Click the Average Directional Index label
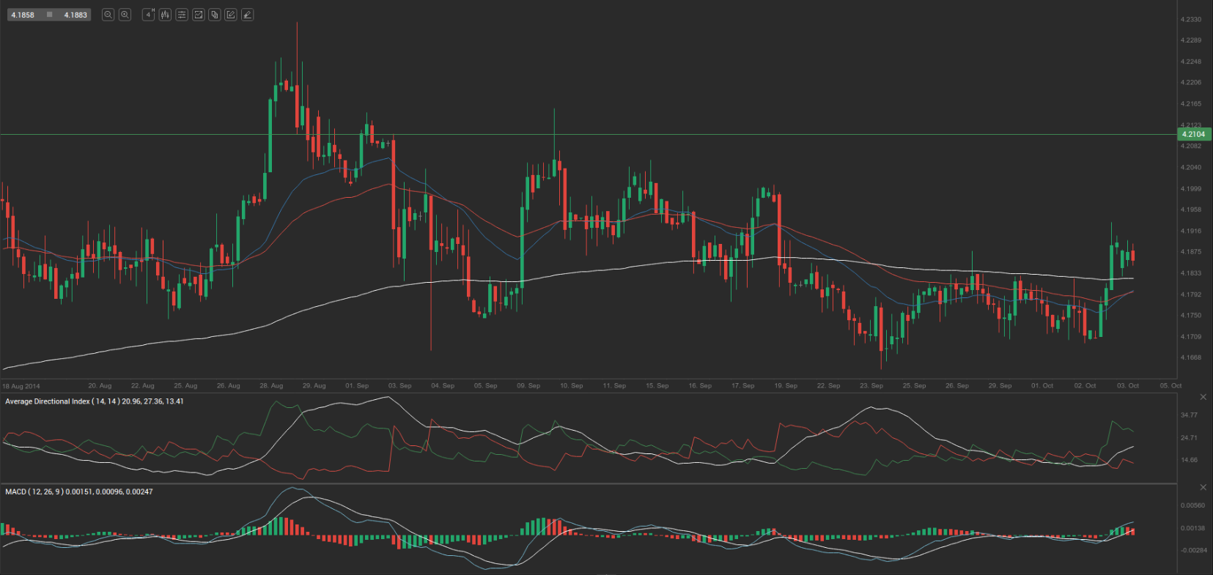 [94, 401]
